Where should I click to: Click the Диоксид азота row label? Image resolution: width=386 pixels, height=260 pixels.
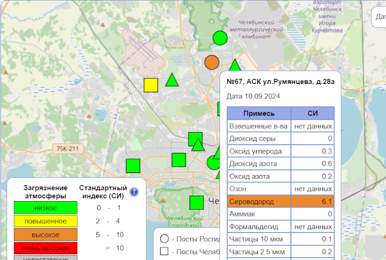253,164
